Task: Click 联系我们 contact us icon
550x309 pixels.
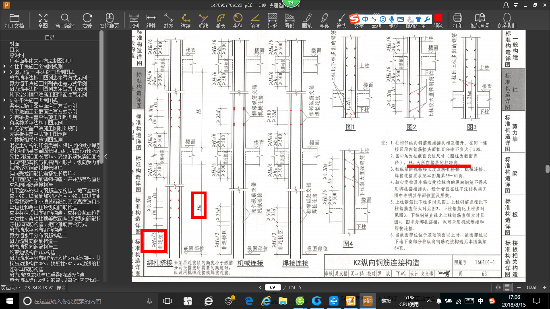Action: coord(507,20)
